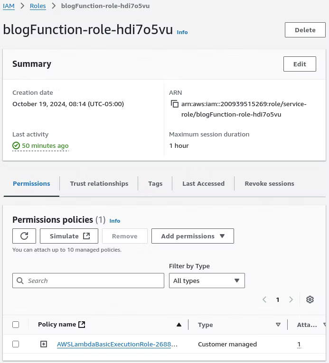Screen dimensions: 329x363
Task: Click the Delete role button
Action: pyautogui.click(x=305, y=30)
